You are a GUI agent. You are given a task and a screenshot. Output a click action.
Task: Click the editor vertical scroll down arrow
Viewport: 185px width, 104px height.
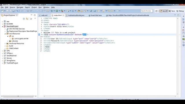click(x=177, y=94)
